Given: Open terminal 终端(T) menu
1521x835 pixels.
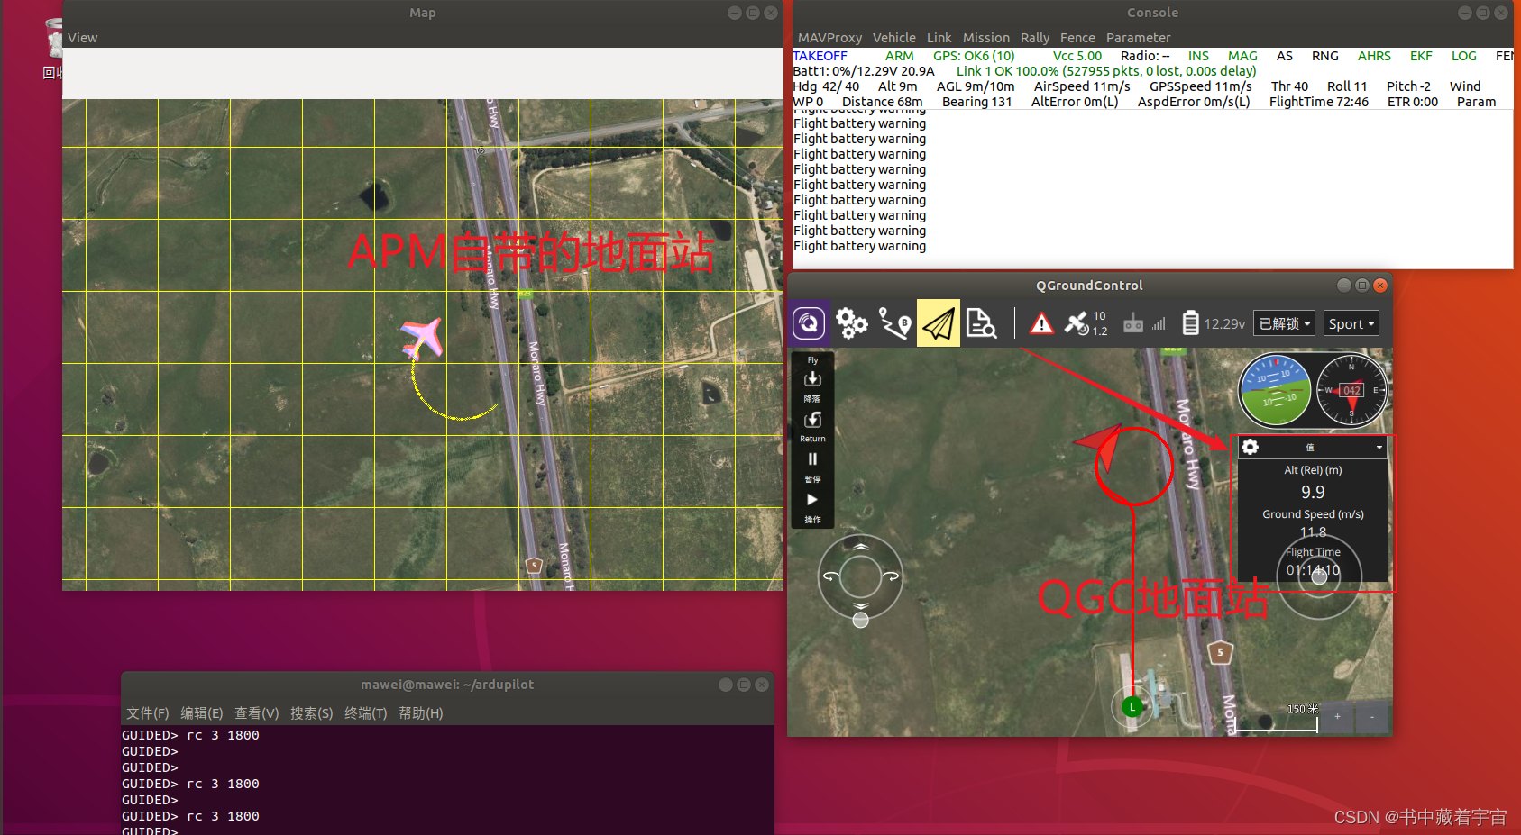Looking at the screenshot, I should pyautogui.click(x=365, y=712).
